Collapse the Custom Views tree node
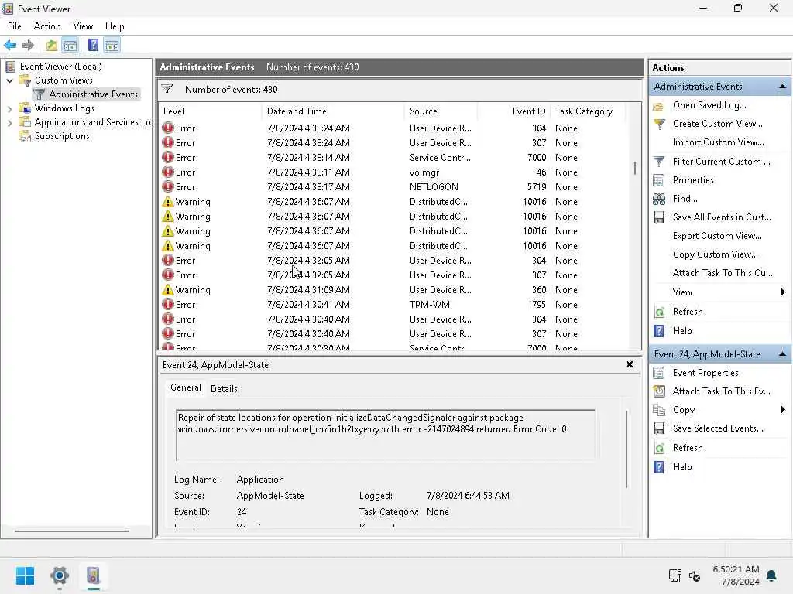The height and width of the screenshot is (594, 793). (x=9, y=80)
